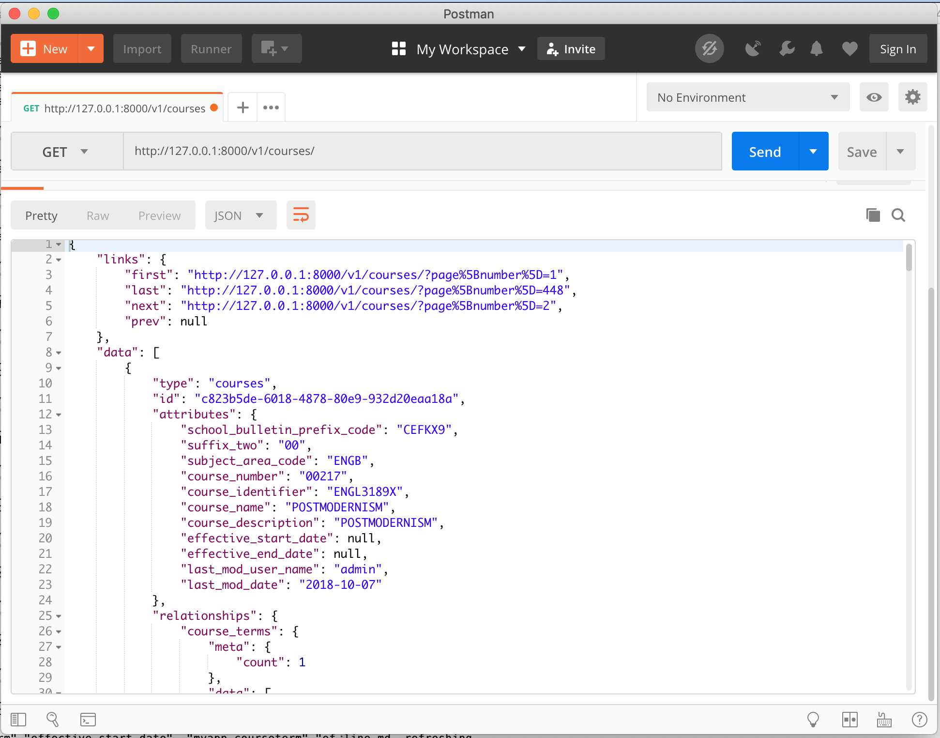Click the id value c823b5de-6018-4878-80e9-932d20eaa18a
940x738 pixels.
327,399
